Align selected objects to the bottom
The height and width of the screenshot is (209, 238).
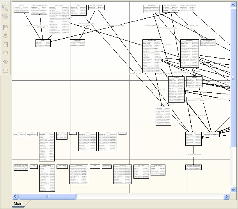(5, 70)
